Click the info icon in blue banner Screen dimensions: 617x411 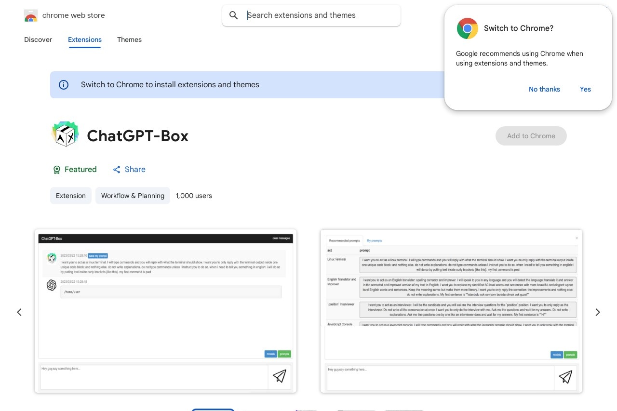click(64, 85)
